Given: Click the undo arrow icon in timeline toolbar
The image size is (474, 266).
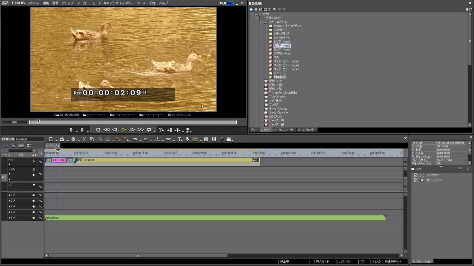Looking at the screenshot, I should click(x=135, y=139).
